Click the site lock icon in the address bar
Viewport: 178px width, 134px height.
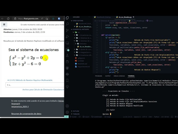coord(15,19)
